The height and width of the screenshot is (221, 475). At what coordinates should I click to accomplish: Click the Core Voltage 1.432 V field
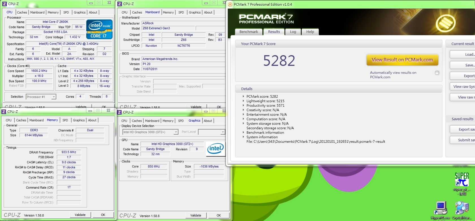click(75, 37)
